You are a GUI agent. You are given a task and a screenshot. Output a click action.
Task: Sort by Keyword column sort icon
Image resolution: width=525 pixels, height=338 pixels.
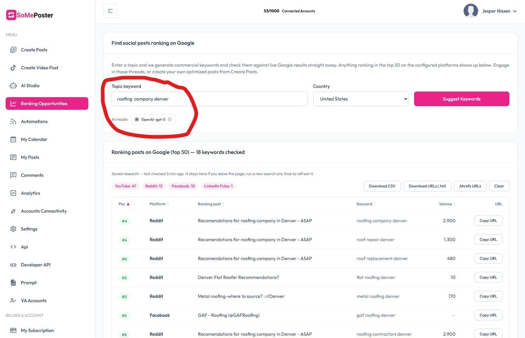tap(374, 204)
